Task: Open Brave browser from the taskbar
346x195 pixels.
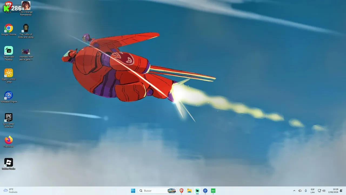Action: click(181, 191)
